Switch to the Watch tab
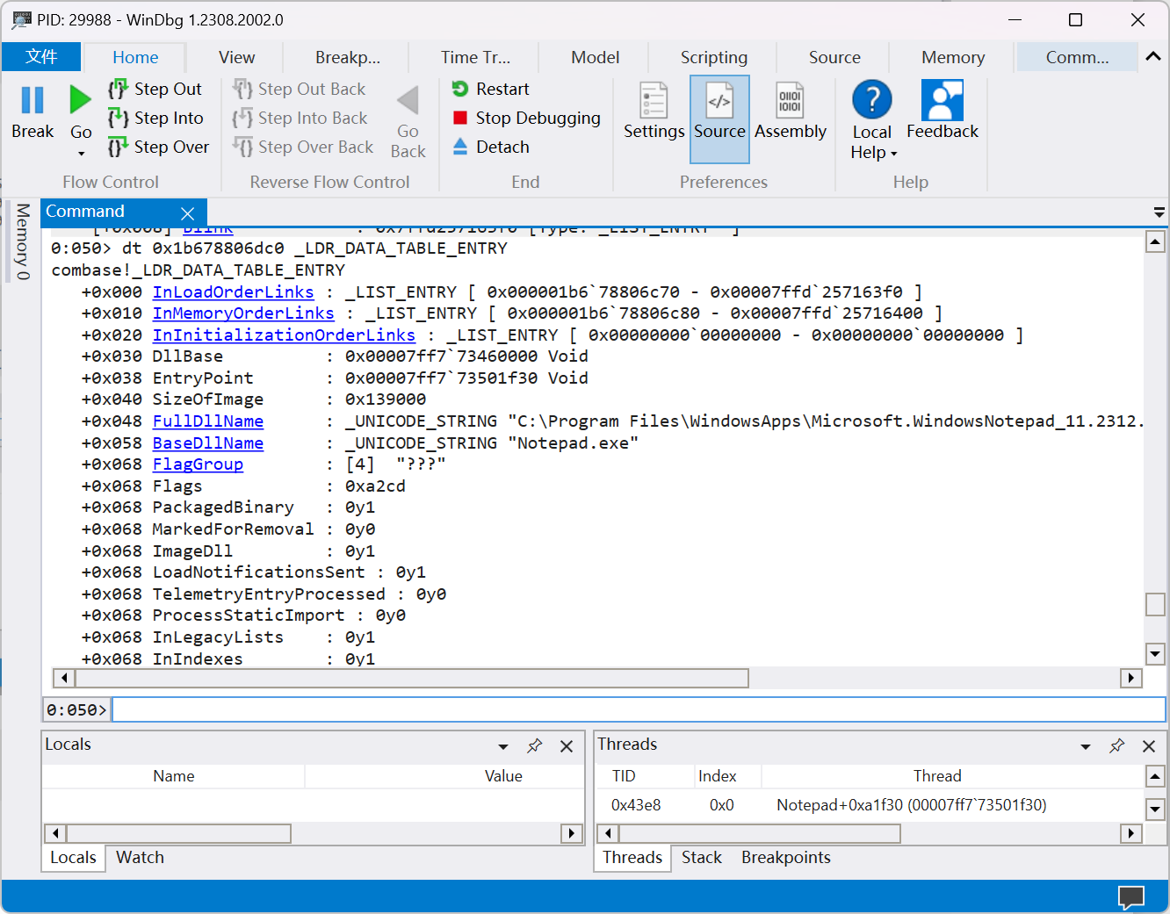Viewport: 1170px width, 914px height. [140, 858]
